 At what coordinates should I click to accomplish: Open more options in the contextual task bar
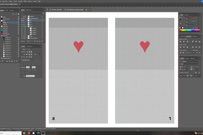click(89, 10)
